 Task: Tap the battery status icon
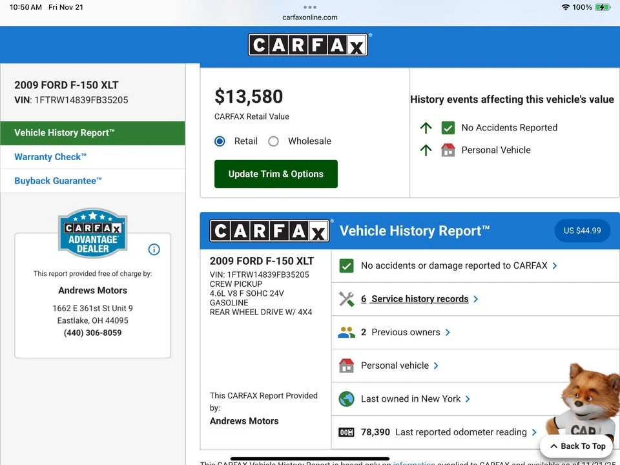pyautogui.click(x=603, y=7)
